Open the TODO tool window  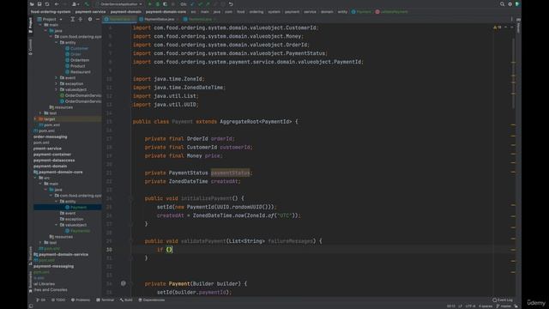pos(58,300)
